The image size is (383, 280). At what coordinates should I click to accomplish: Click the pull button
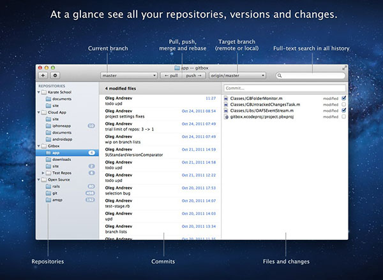(170, 75)
